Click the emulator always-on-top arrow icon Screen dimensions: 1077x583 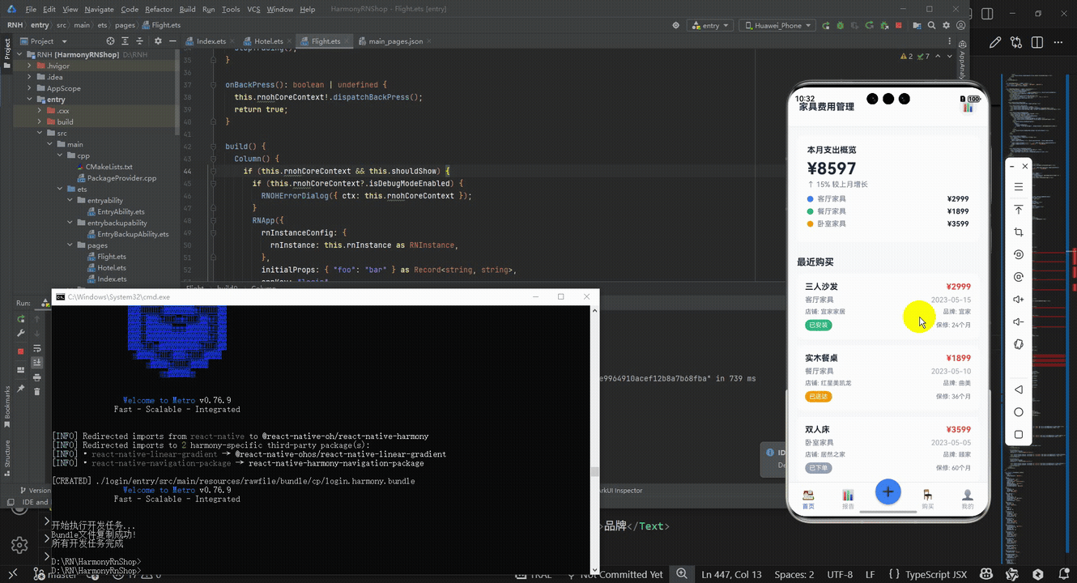[1019, 210]
